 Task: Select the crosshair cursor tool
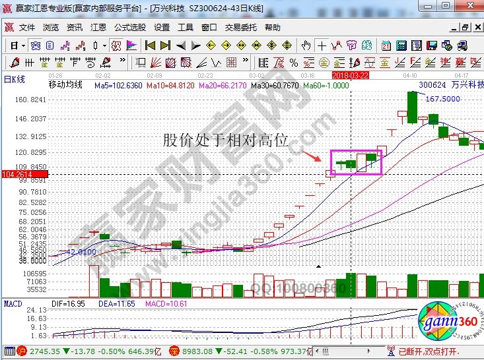322,45
